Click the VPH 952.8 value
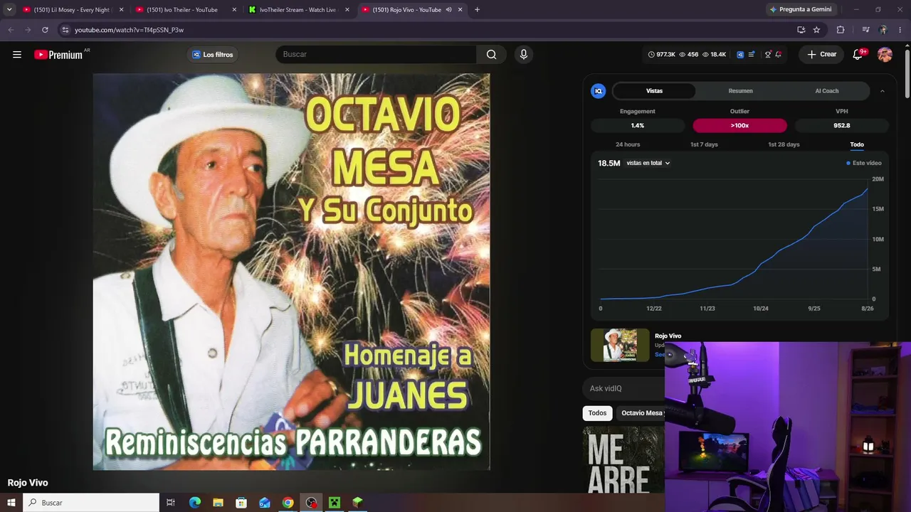This screenshot has height=512, width=911. [842, 125]
